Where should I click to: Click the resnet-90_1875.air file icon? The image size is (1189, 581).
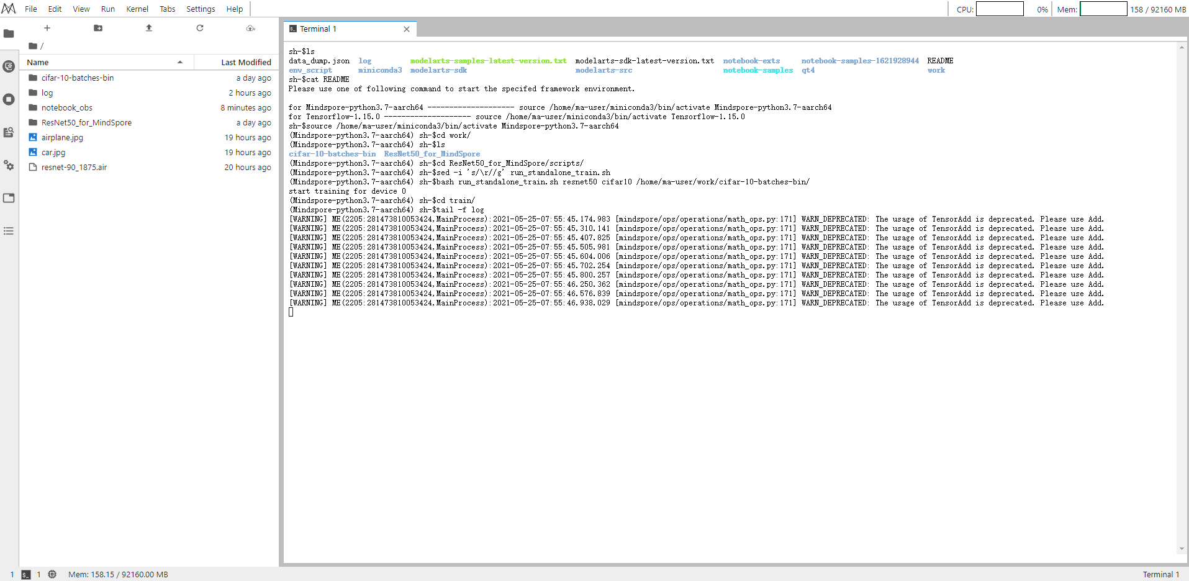33,167
